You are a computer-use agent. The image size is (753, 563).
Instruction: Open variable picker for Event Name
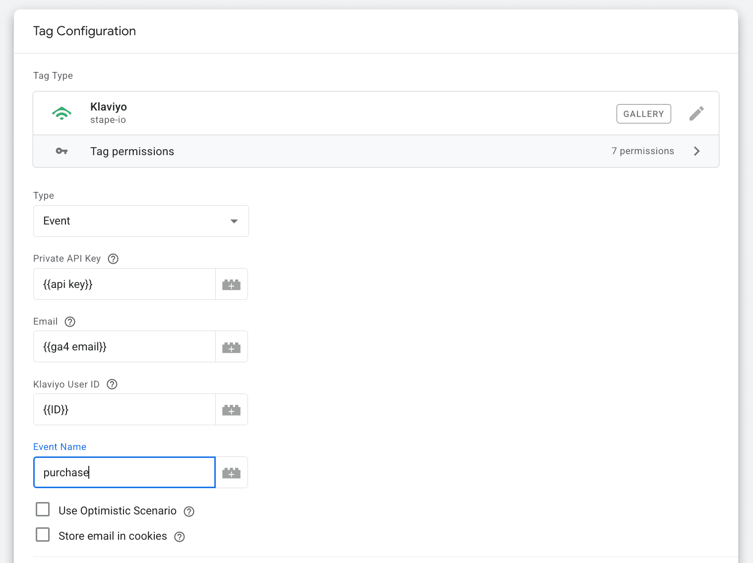click(231, 473)
